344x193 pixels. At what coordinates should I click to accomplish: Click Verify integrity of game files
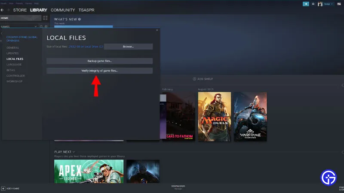coord(100,71)
